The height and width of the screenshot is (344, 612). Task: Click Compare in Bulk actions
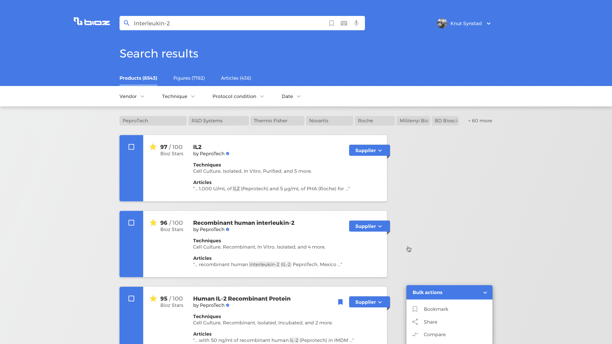[x=434, y=334]
